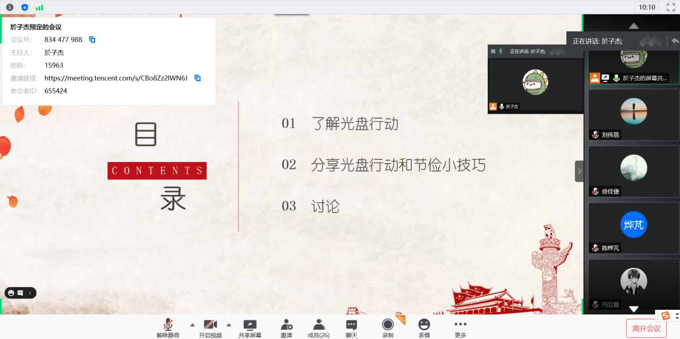Viewport: 680px width, 339px height.
Task: Open the 成员(26) members list
Action: tap(319, 328)
